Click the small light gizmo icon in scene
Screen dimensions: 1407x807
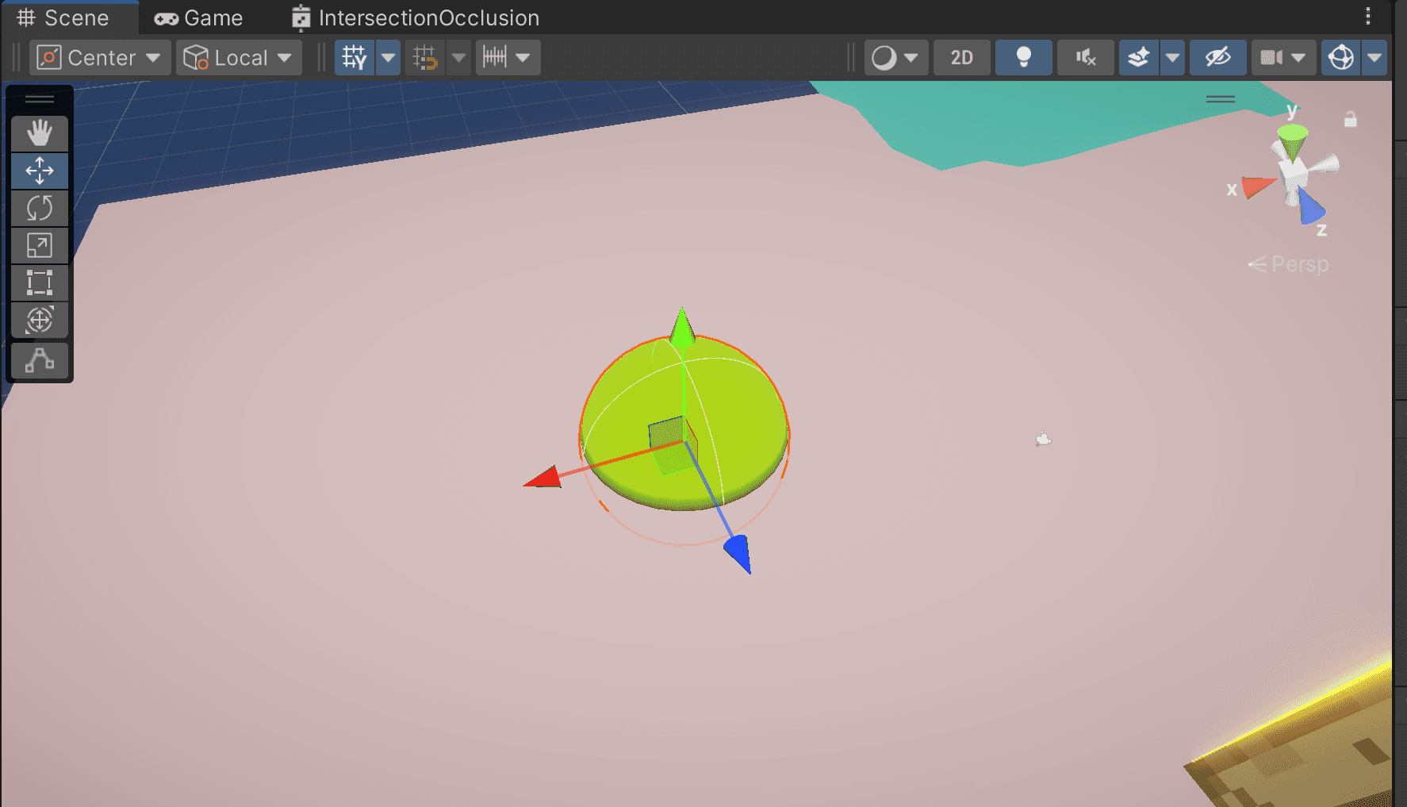point(1043,439)
